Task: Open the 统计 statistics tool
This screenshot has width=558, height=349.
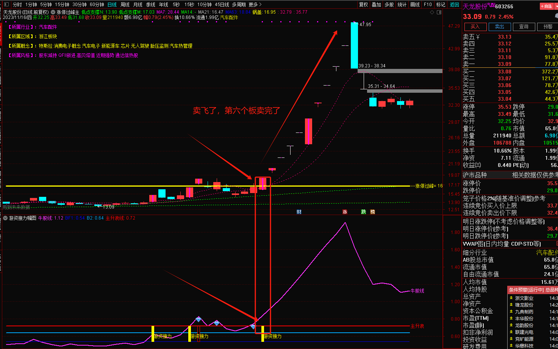Action: pyautogui.click(x=402, y=5)
